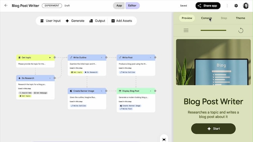Click the Blog Post preview banner image
The width and height of the screenshot is (253, 142).
click(x=211, y=62)
